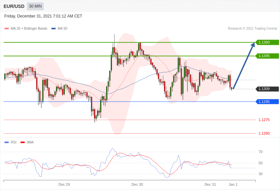Click the RSI 30 level label

[x=261, y=174]
